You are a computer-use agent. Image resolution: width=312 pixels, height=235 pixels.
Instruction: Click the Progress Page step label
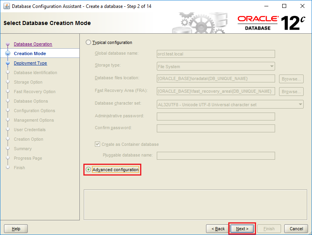pyautogui.click(x=28, y=159)
